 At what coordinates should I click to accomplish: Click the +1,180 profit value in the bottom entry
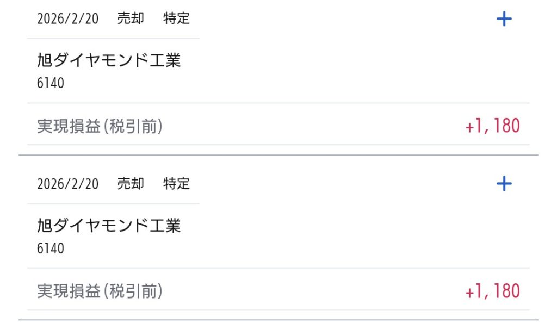pos(493,291)
